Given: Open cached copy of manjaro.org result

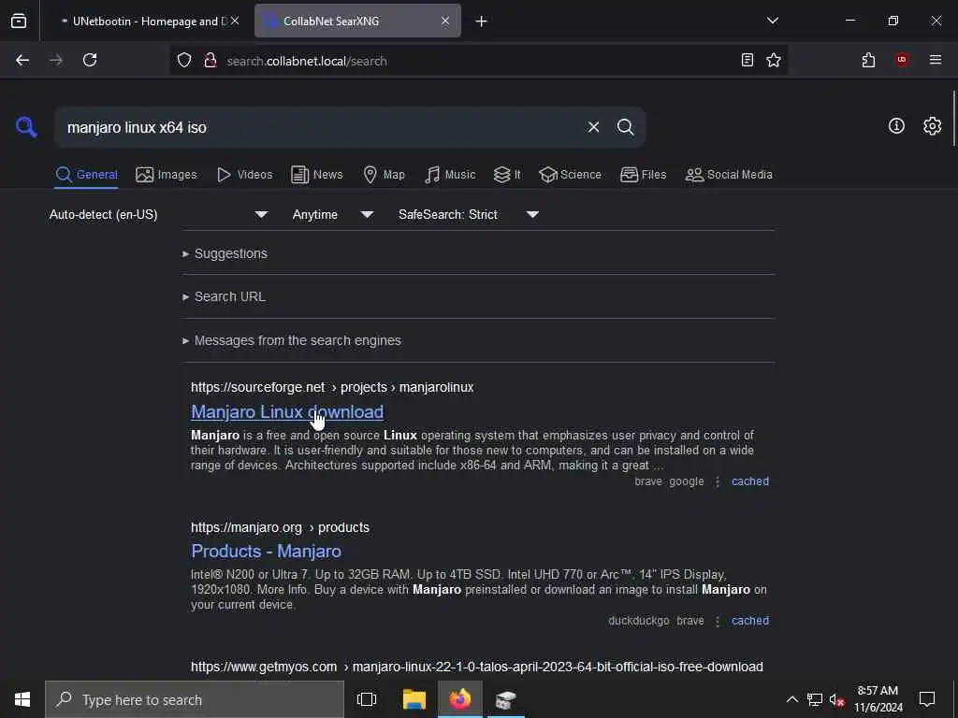Looking at the screenshot, I should (750, 621).
